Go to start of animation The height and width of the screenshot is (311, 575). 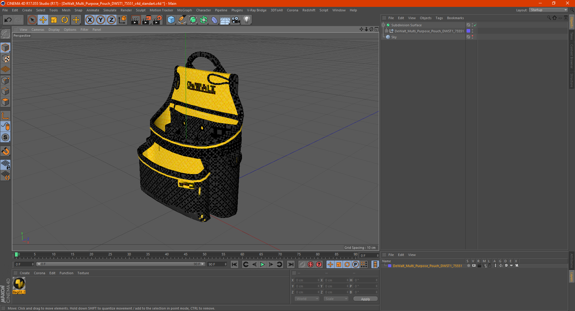point(234,264)
